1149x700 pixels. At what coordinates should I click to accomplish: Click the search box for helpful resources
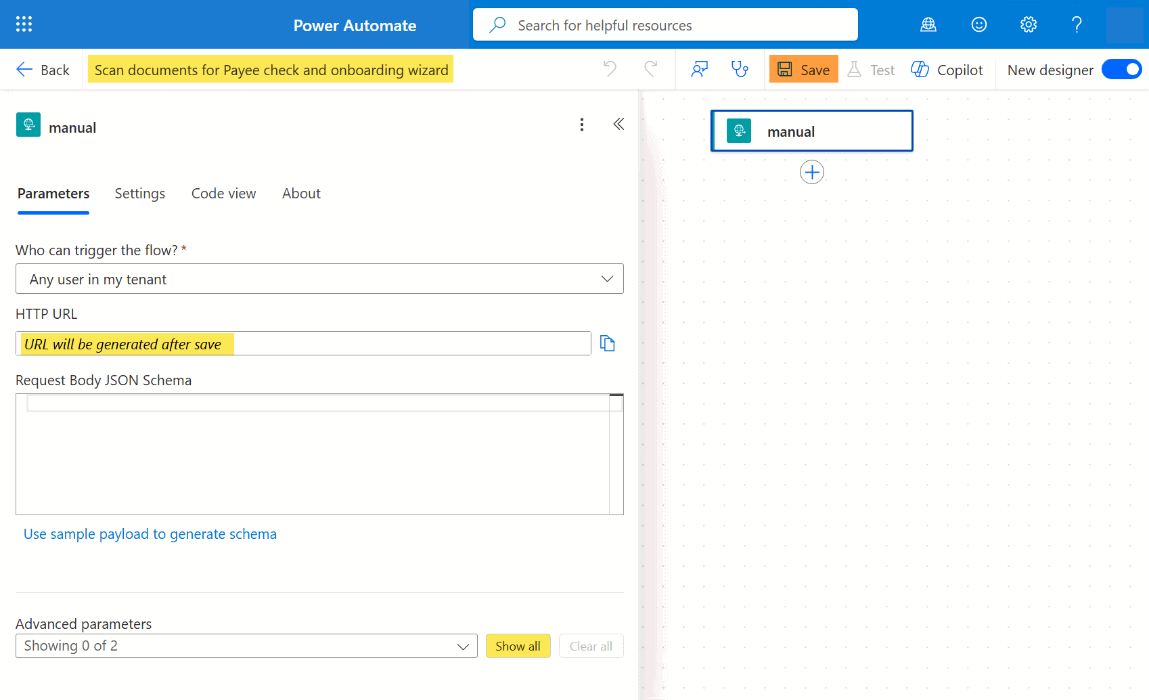[665, 25]
